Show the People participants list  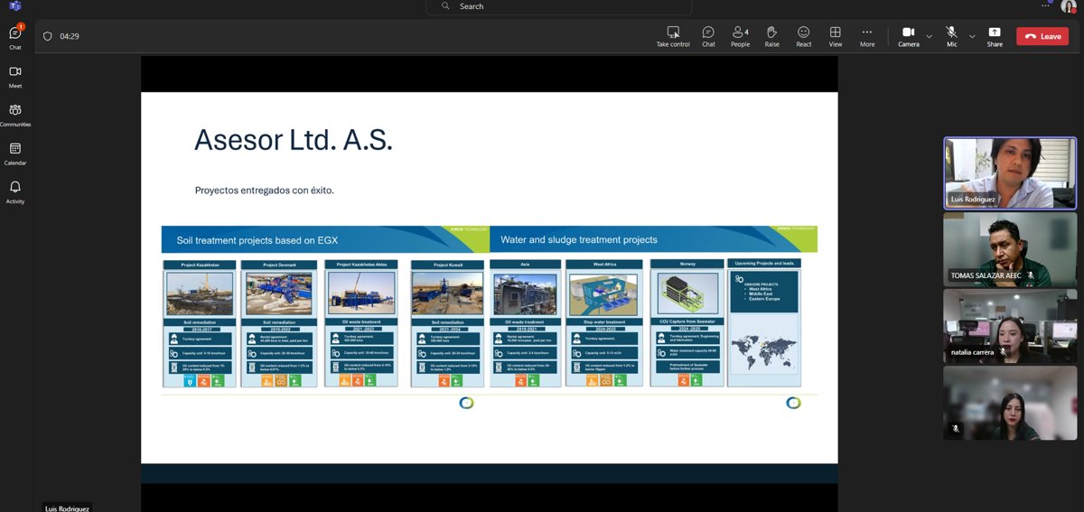tap(740, 36)
